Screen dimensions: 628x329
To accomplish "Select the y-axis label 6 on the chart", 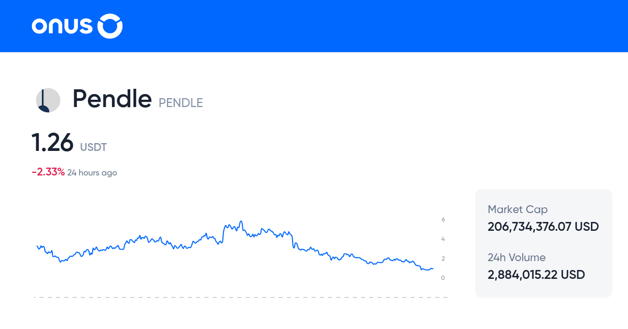I will click(x=443, y=219).
